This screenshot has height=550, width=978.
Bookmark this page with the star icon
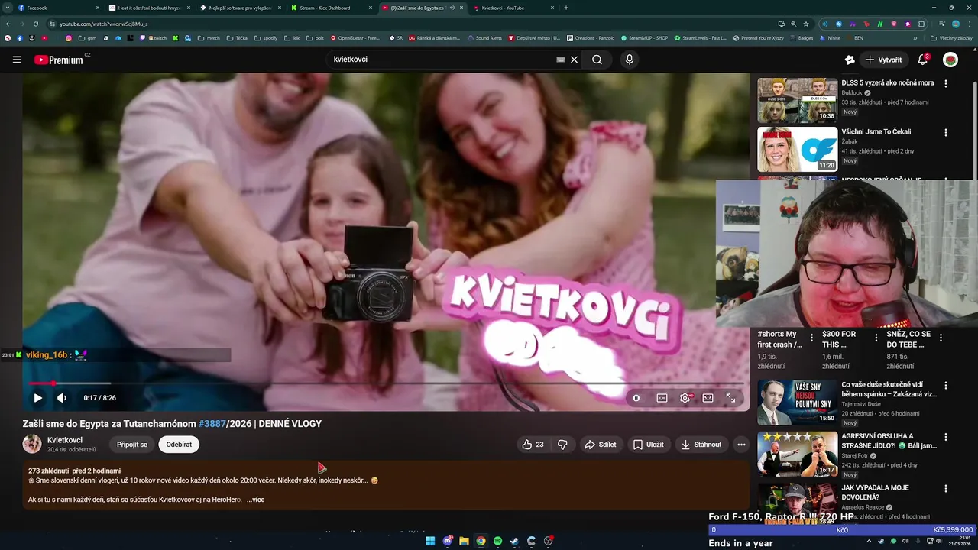click(805, 24)
